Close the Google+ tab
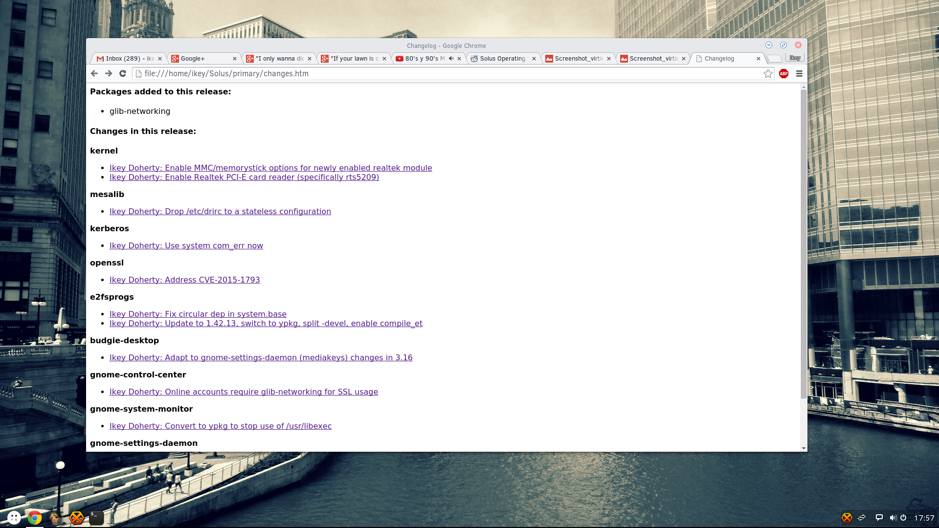This screenshot has height=528, width=939. pos(235,59)
